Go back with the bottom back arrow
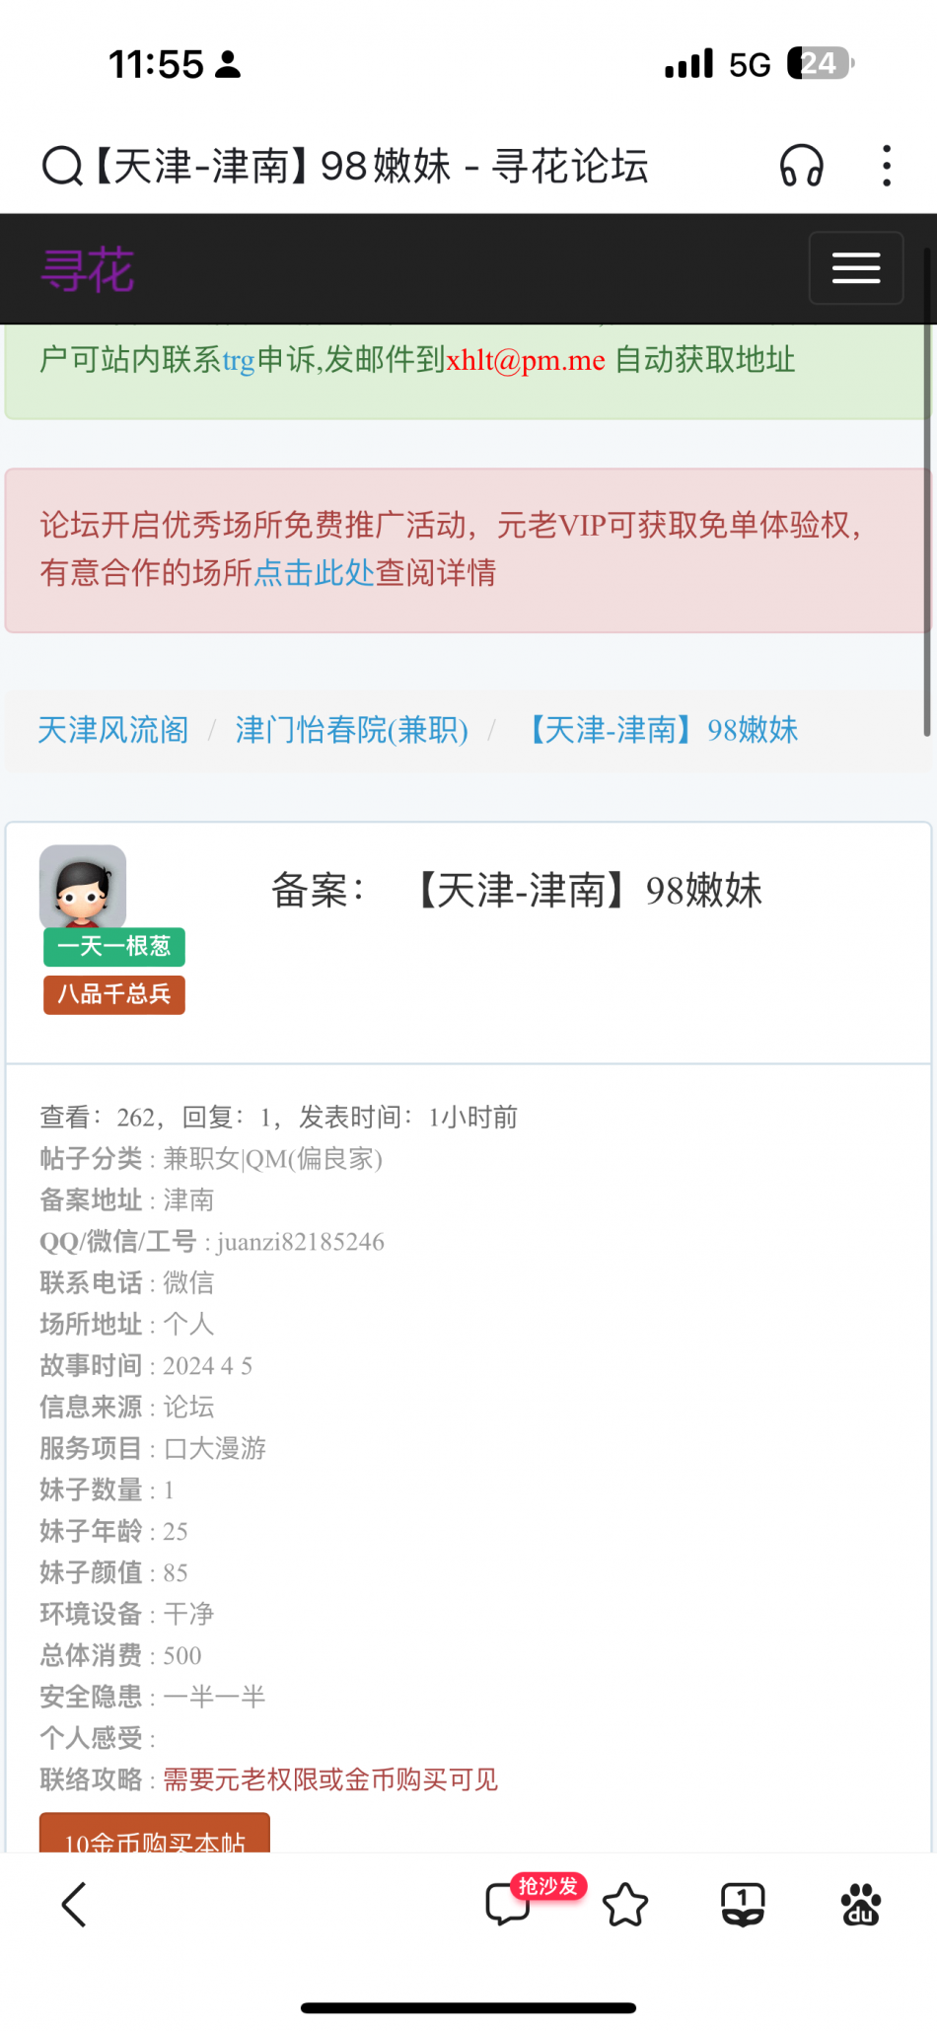This screenshot has width=937, height=2031. 74,1904
